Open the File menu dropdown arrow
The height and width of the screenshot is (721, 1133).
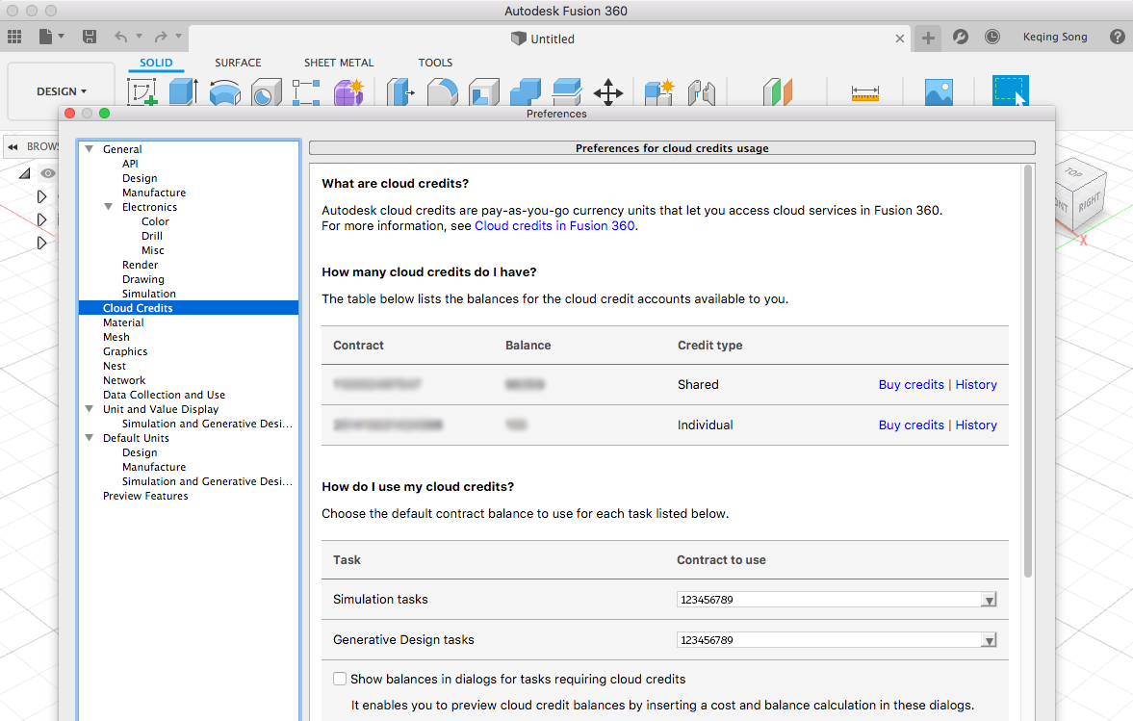(62, 37)
